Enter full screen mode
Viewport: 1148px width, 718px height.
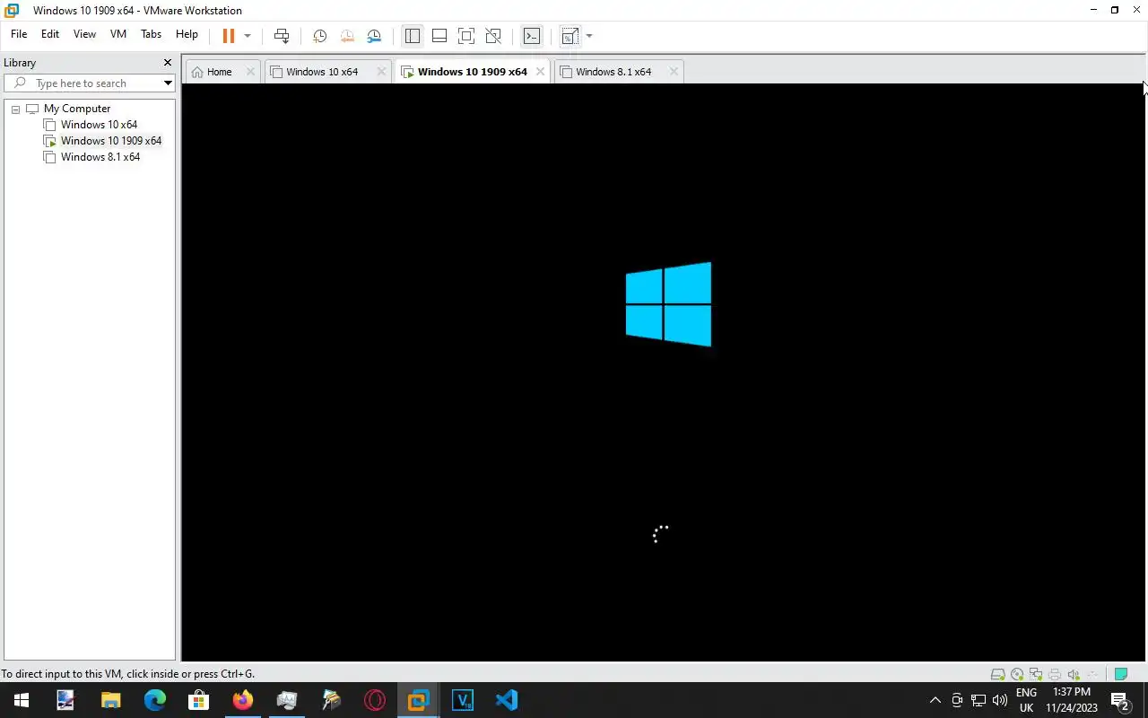(466, 36)
